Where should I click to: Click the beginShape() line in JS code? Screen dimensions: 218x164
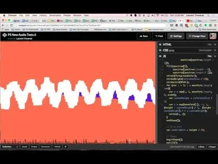[x=174, y=139]
